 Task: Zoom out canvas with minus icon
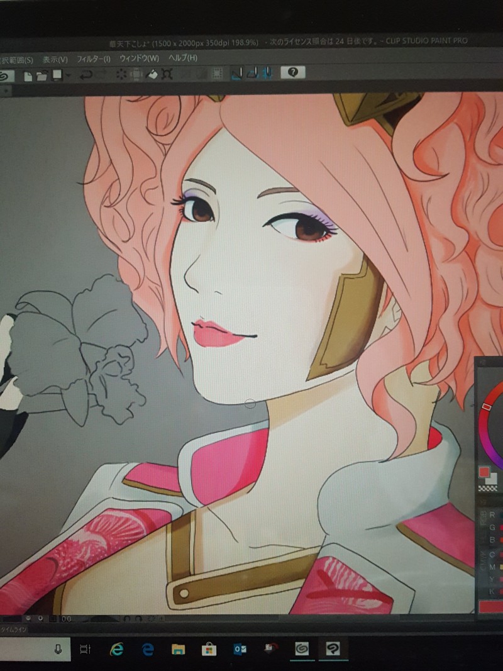tap(28, 618)
